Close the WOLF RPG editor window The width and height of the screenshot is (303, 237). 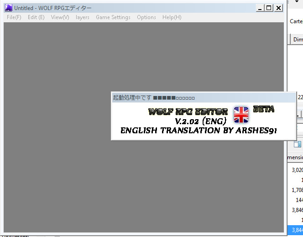coord(278,8)
